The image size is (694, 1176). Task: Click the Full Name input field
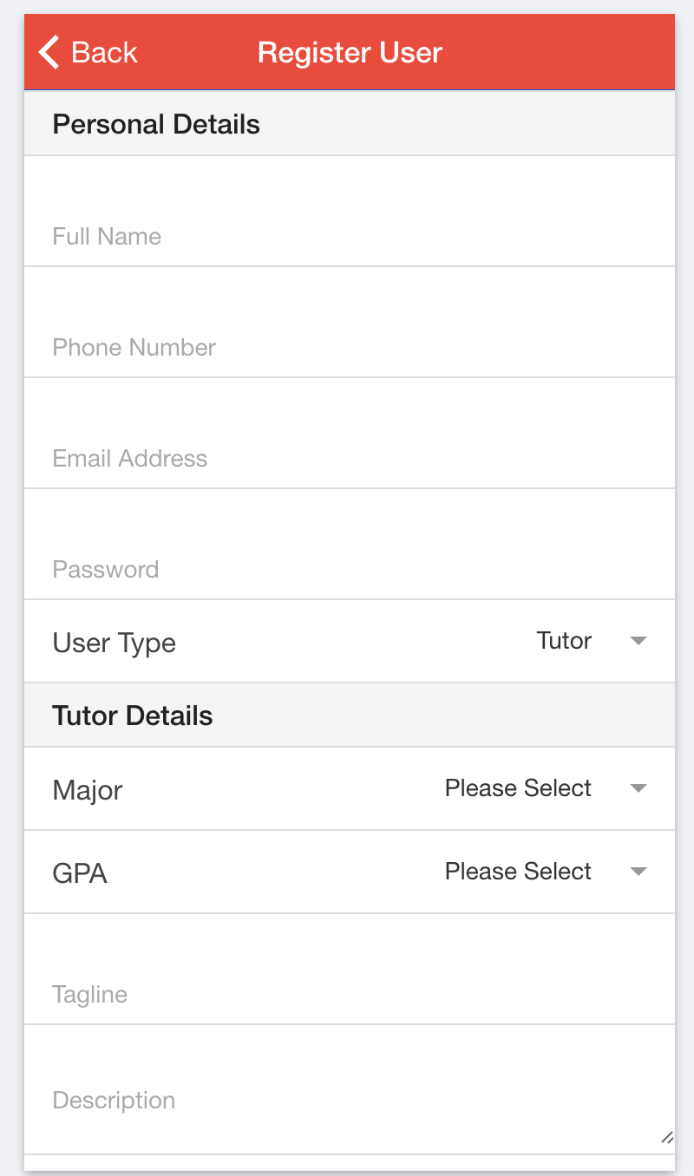pyautogui.click(x=349, y=236)
